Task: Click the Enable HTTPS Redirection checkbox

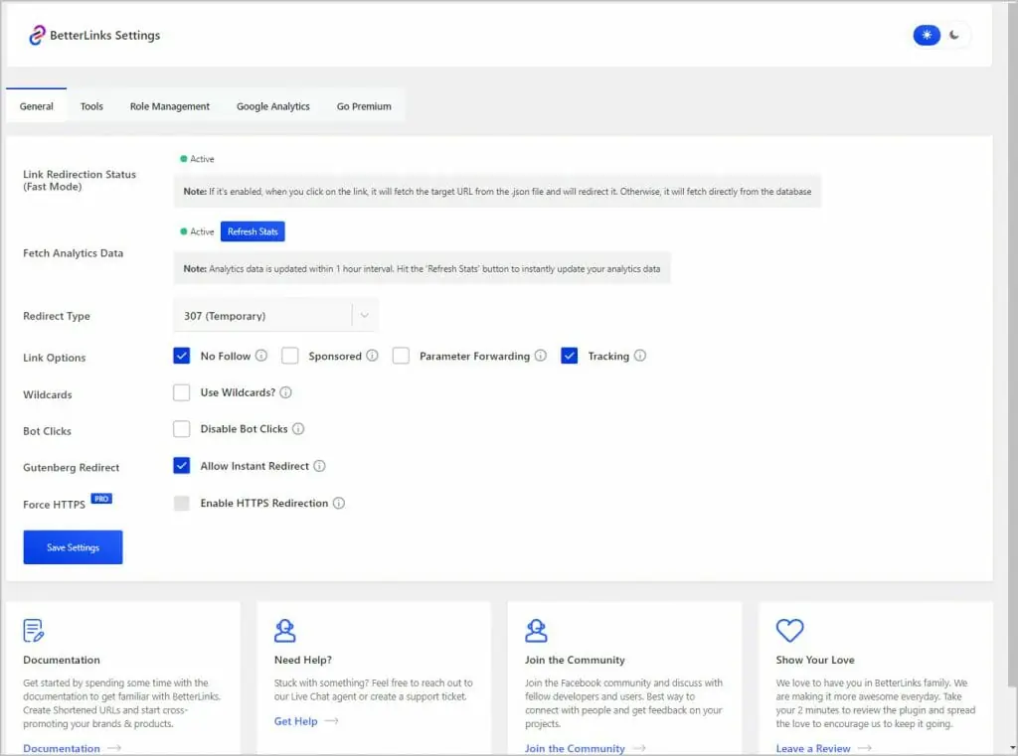Action: 182,503
